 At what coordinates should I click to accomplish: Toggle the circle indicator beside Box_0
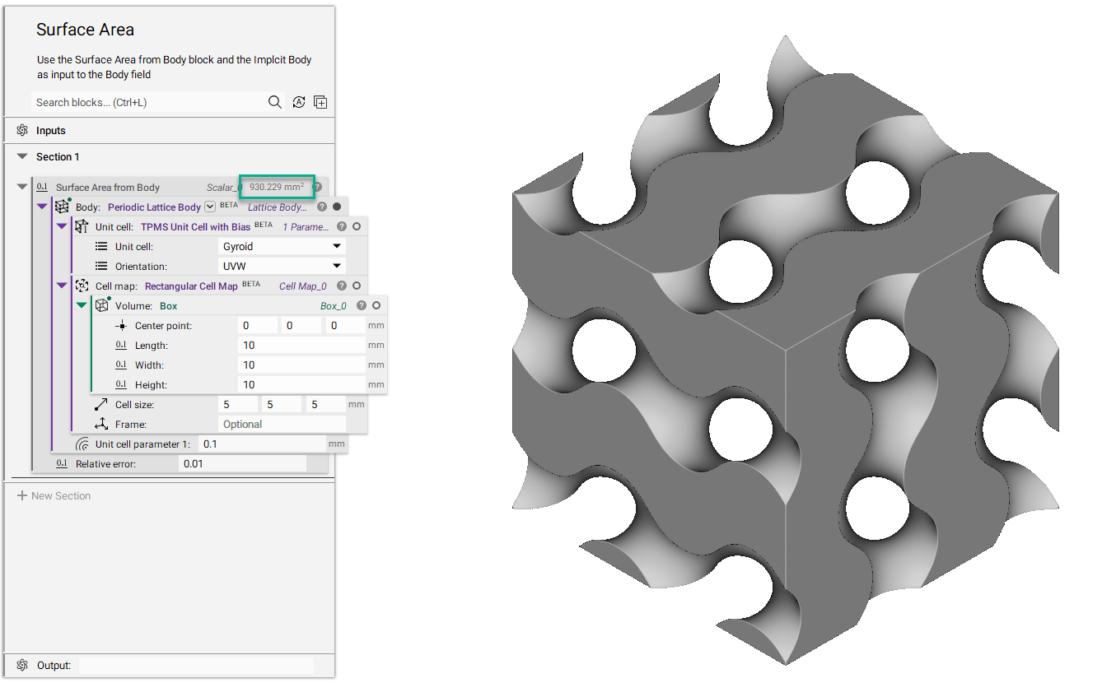[376, 305]
